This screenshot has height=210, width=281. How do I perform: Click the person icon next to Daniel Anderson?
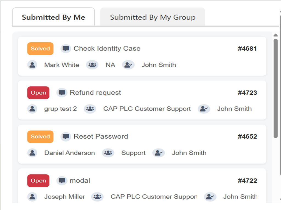pyautogui.click(x=32, y=153)
